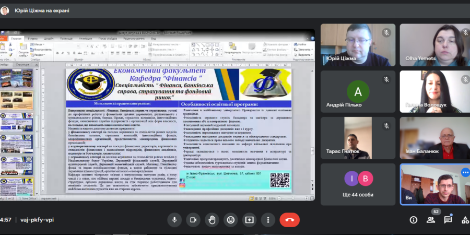Image resolution: width=470 pixels, height=235 pixels.
Task: Switch to the 'Анимация' ribbon tab
Action: [86, 39]
